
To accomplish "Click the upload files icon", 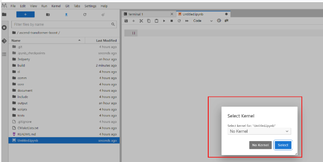I will (x=67, y=15).
